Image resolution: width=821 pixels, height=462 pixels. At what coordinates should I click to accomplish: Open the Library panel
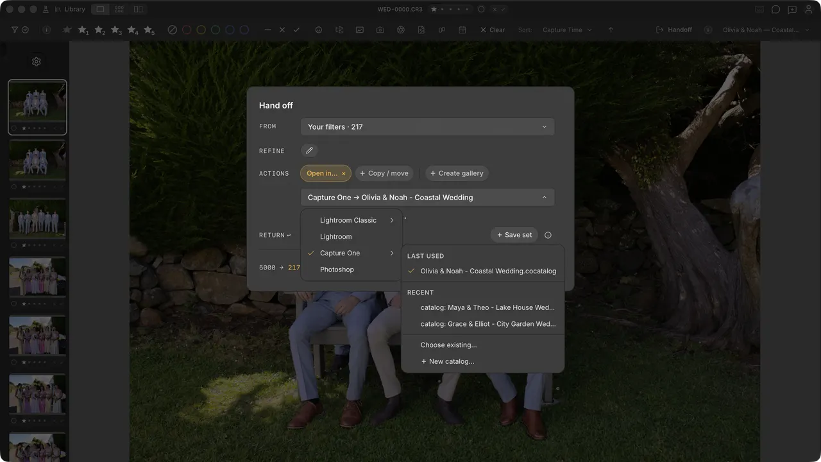pos(70,10)
